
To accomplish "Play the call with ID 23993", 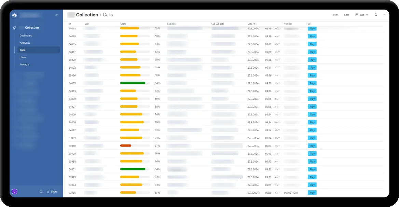I will 312,177.
